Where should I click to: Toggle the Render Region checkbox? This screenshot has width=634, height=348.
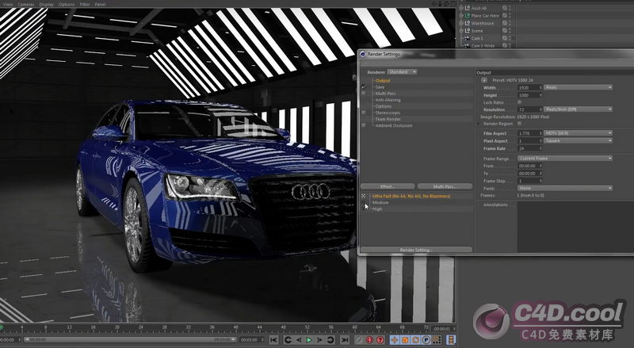pos(520,124)
